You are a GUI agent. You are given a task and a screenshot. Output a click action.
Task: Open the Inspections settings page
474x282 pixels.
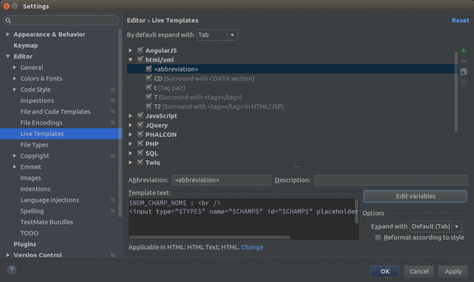point(37,100)
